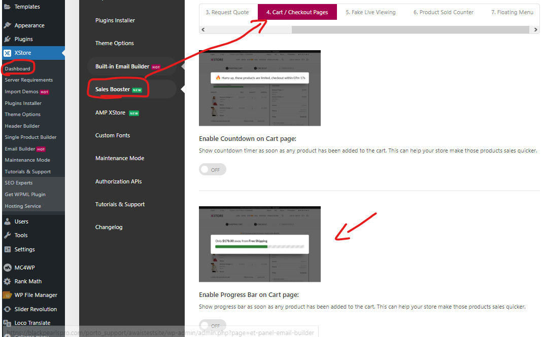Click the Plugins plug icon
Screen dimensions: 544x337
pyautogui.click(x=7, y=39)
